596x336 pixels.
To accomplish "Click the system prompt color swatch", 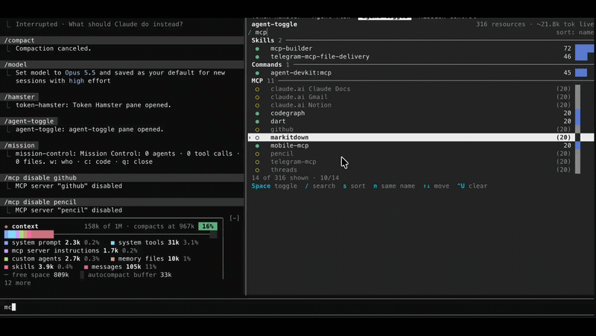I will click(6, 242).
